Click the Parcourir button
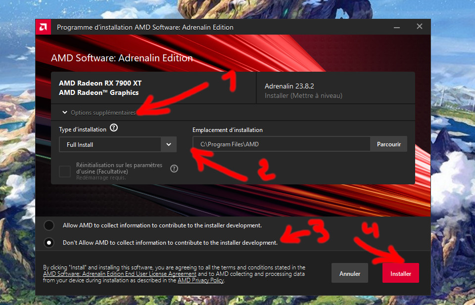 click(389, 144)
